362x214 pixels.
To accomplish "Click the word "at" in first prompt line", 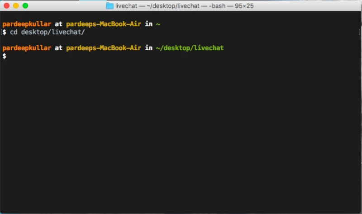I will coord(59,24).
